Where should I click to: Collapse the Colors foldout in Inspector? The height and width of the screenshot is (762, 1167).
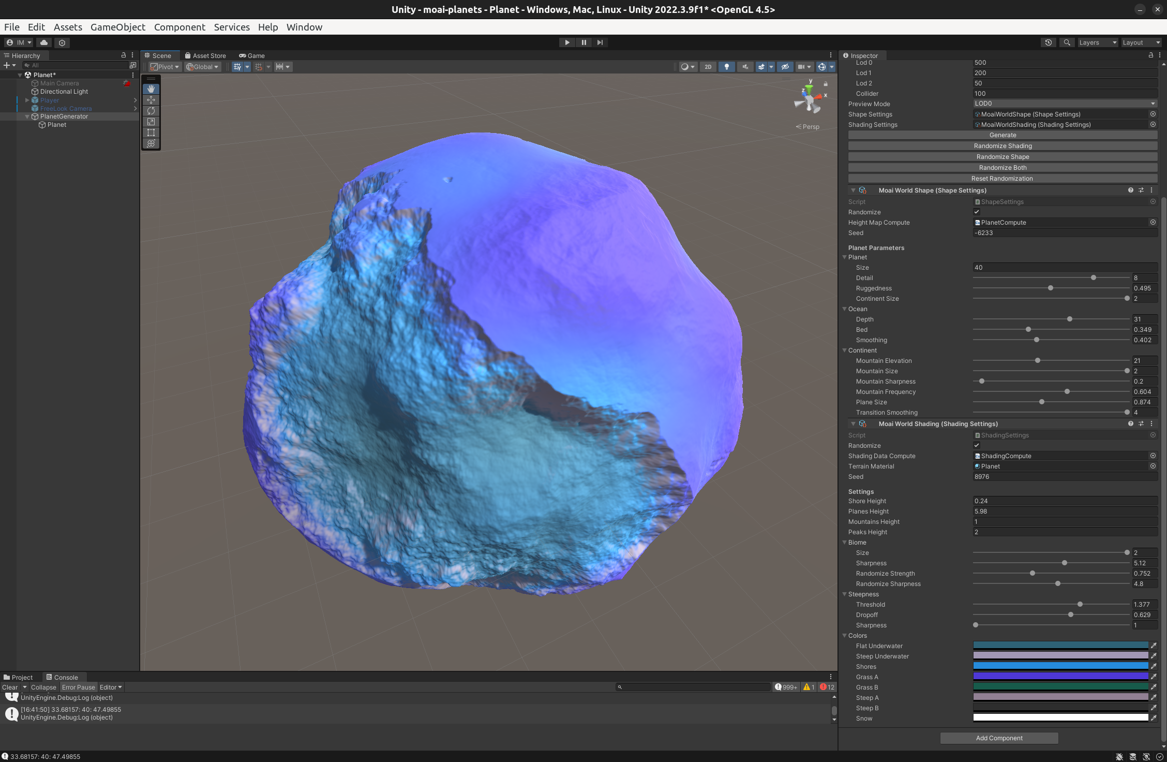(845, 635)
